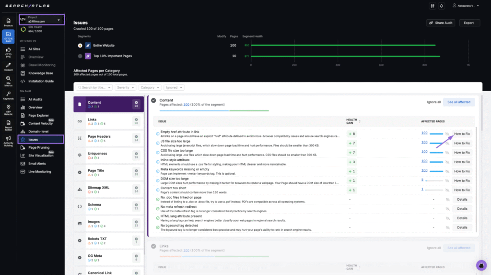Screen dimensions: 491x275
Task: Select the Page Headers category tab
Action: 108,138
